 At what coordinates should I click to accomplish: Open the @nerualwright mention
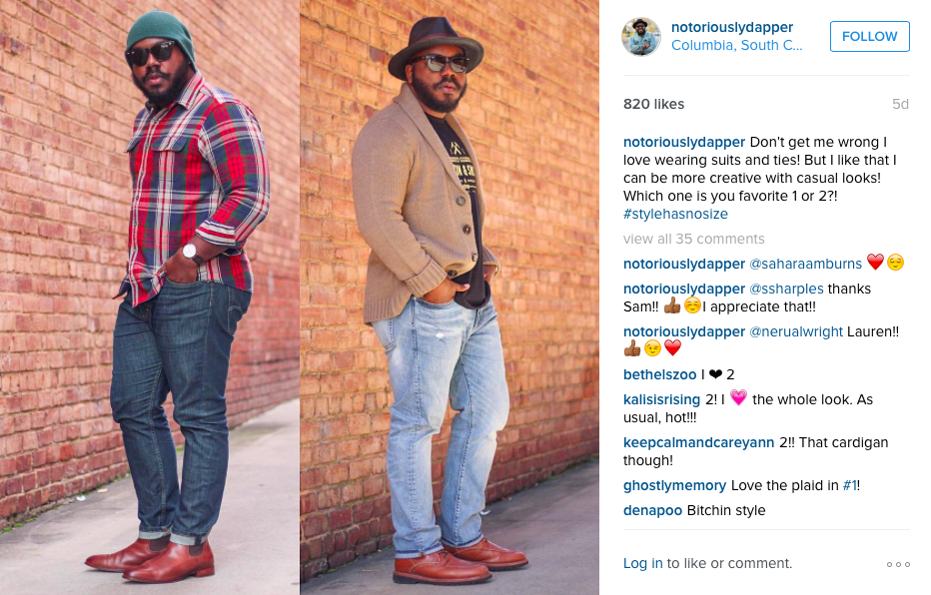click(x=795, y=331)
